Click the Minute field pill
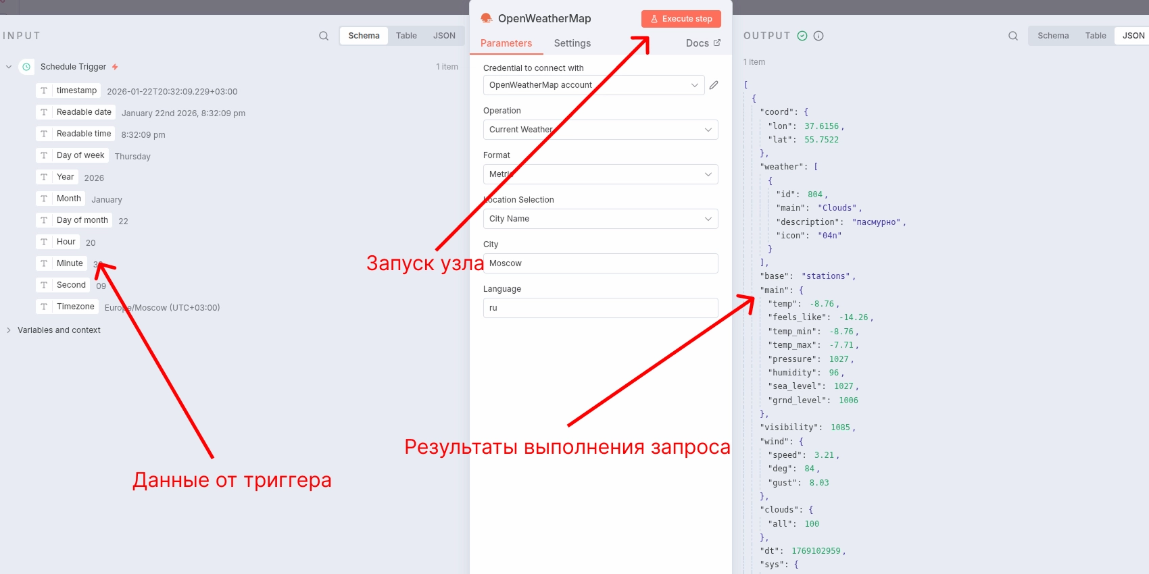The image size is (1149, 574). tap(62, 263)
